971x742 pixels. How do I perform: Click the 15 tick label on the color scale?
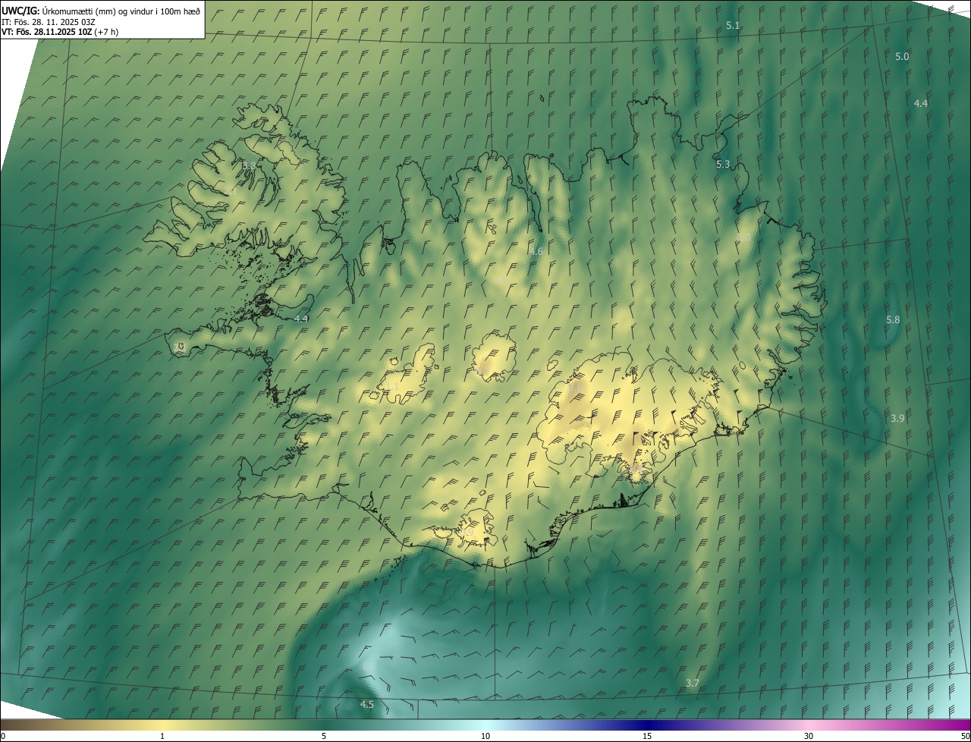pos(647,736)
